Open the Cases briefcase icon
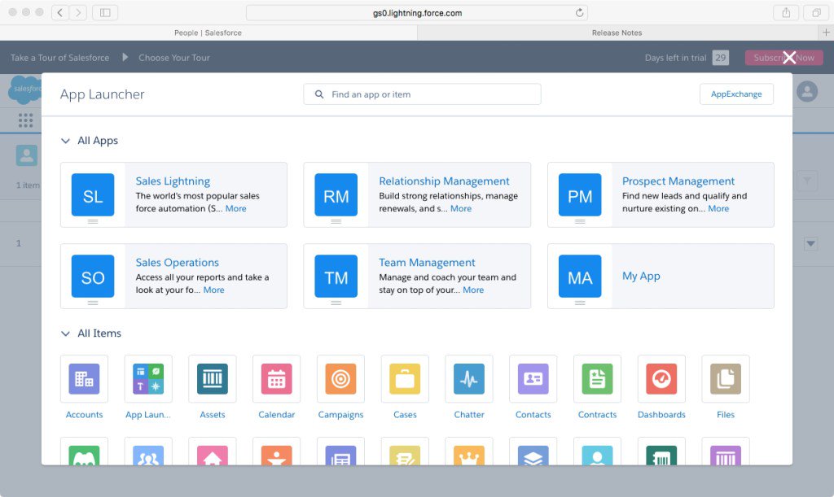 point(405,378)
